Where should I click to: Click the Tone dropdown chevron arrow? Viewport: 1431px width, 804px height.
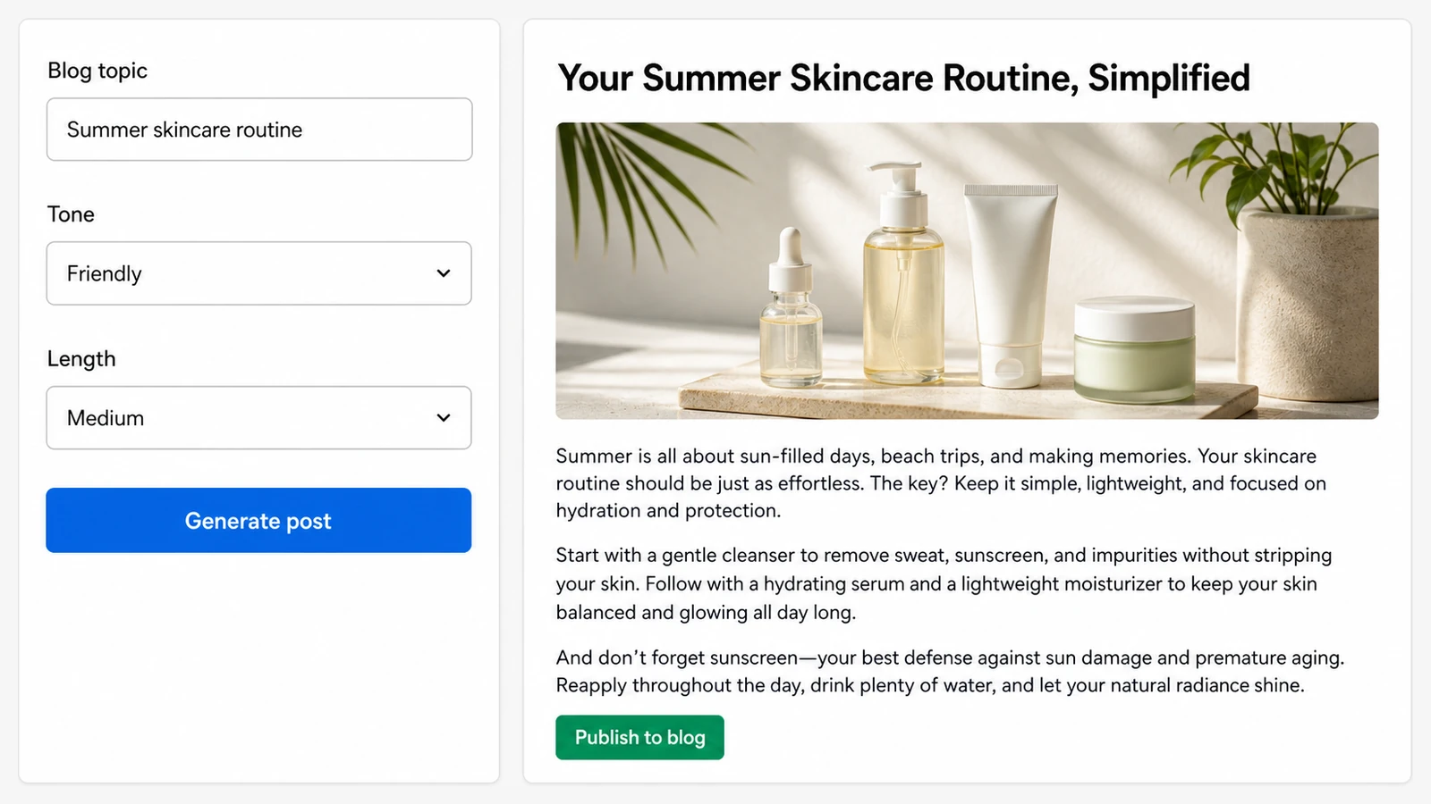444,273
